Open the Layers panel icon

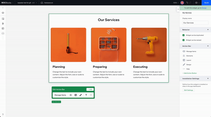[x=3, y=13]
